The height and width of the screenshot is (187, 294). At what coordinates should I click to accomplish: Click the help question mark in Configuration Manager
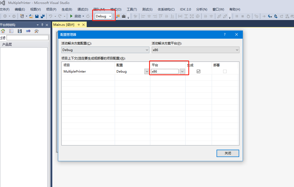[x=225, y=34]
